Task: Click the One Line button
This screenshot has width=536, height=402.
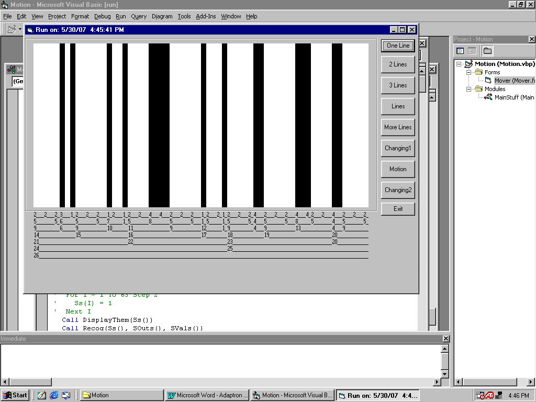Action: [x=398, y=46]
